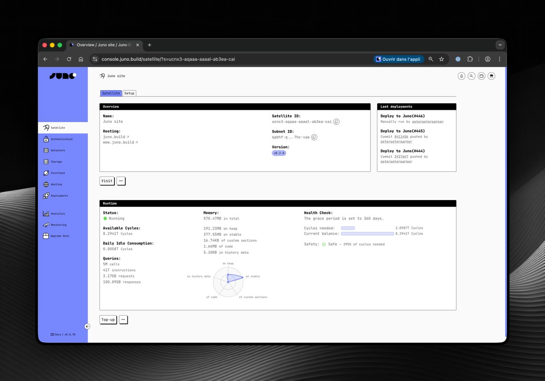
Task: Click the green Running status indicator
Action: (105, 218)
